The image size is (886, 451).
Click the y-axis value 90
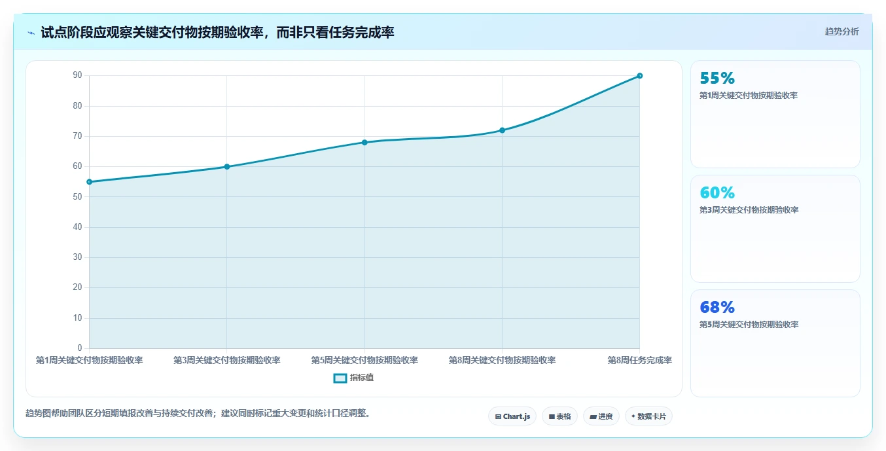coord(77,75)
